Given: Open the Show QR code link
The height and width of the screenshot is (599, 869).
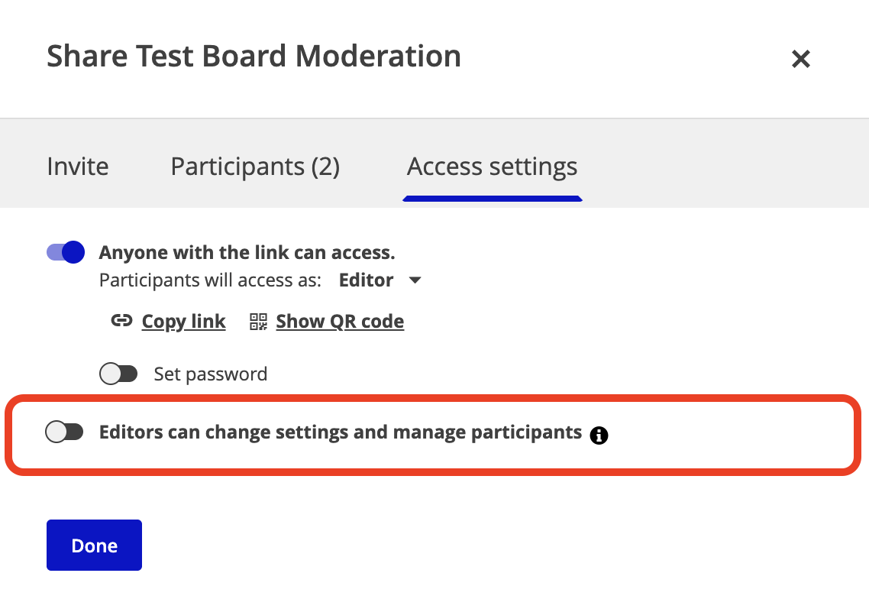Looking at the screenshot, I should (340, 322).
